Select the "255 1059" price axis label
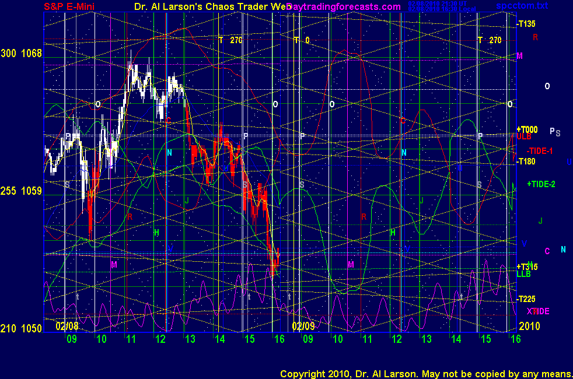Screen dimensions: 573x379 [21, 191]
